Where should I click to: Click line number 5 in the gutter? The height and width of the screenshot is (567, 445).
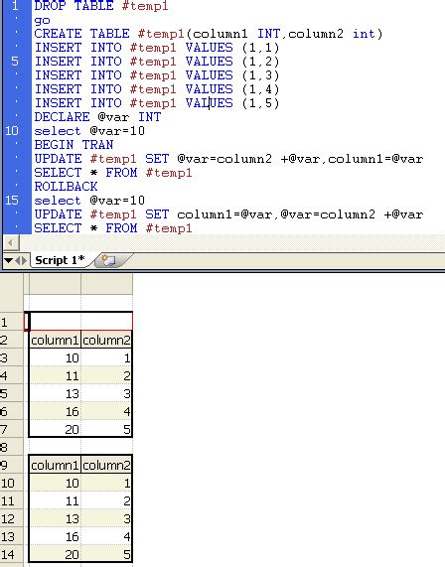click(15, 62)
